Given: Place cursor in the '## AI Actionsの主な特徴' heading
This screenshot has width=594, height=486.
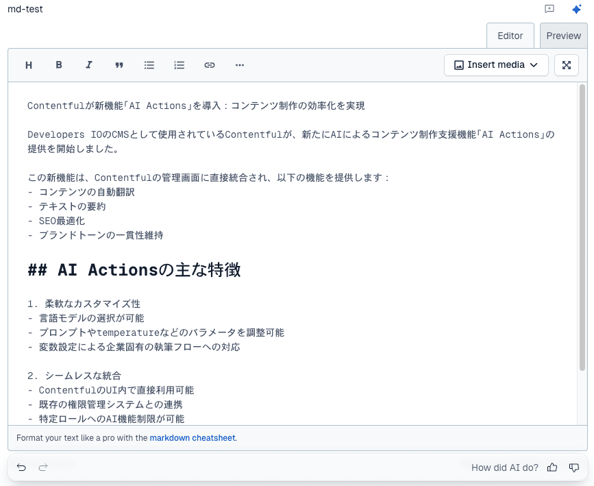Looking at the screenshot, I should (134, 270).
